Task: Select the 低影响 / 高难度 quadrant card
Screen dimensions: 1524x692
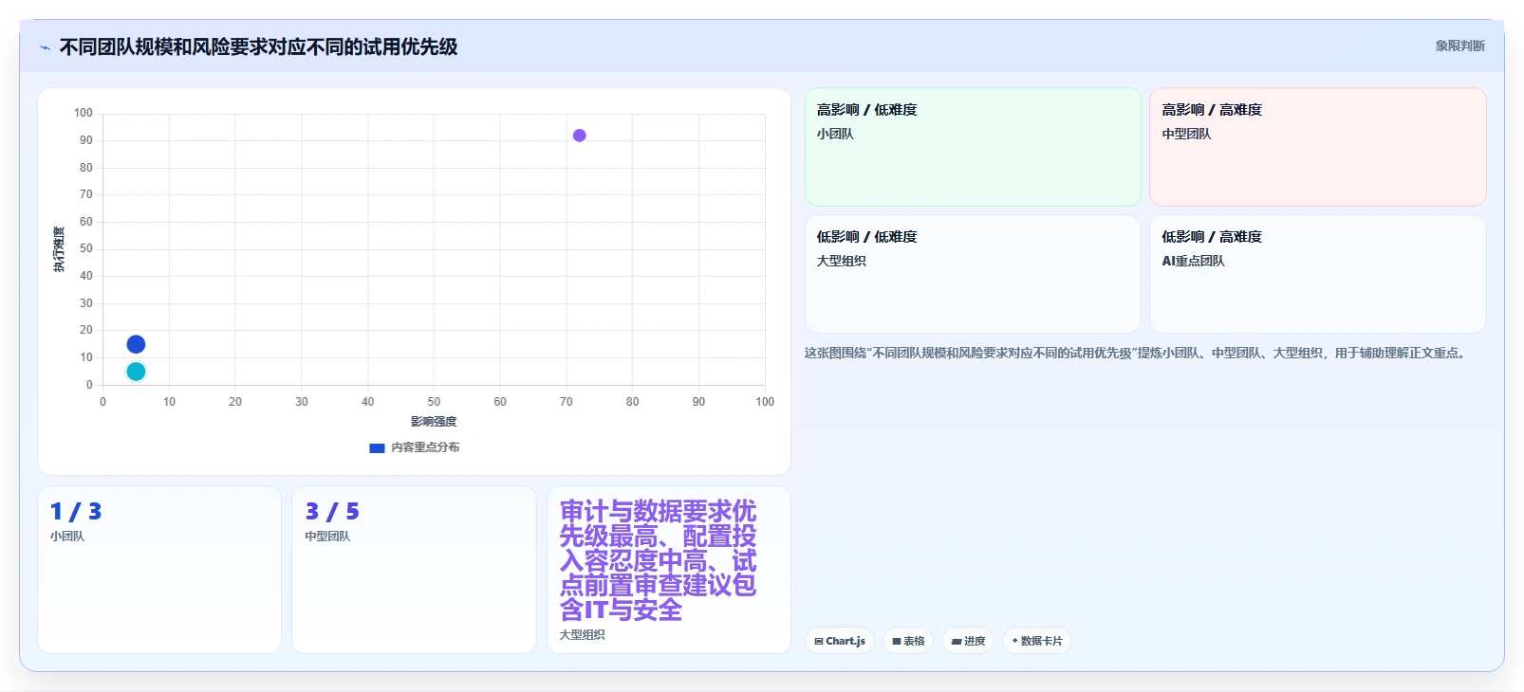Action: tap(1317, 274)
